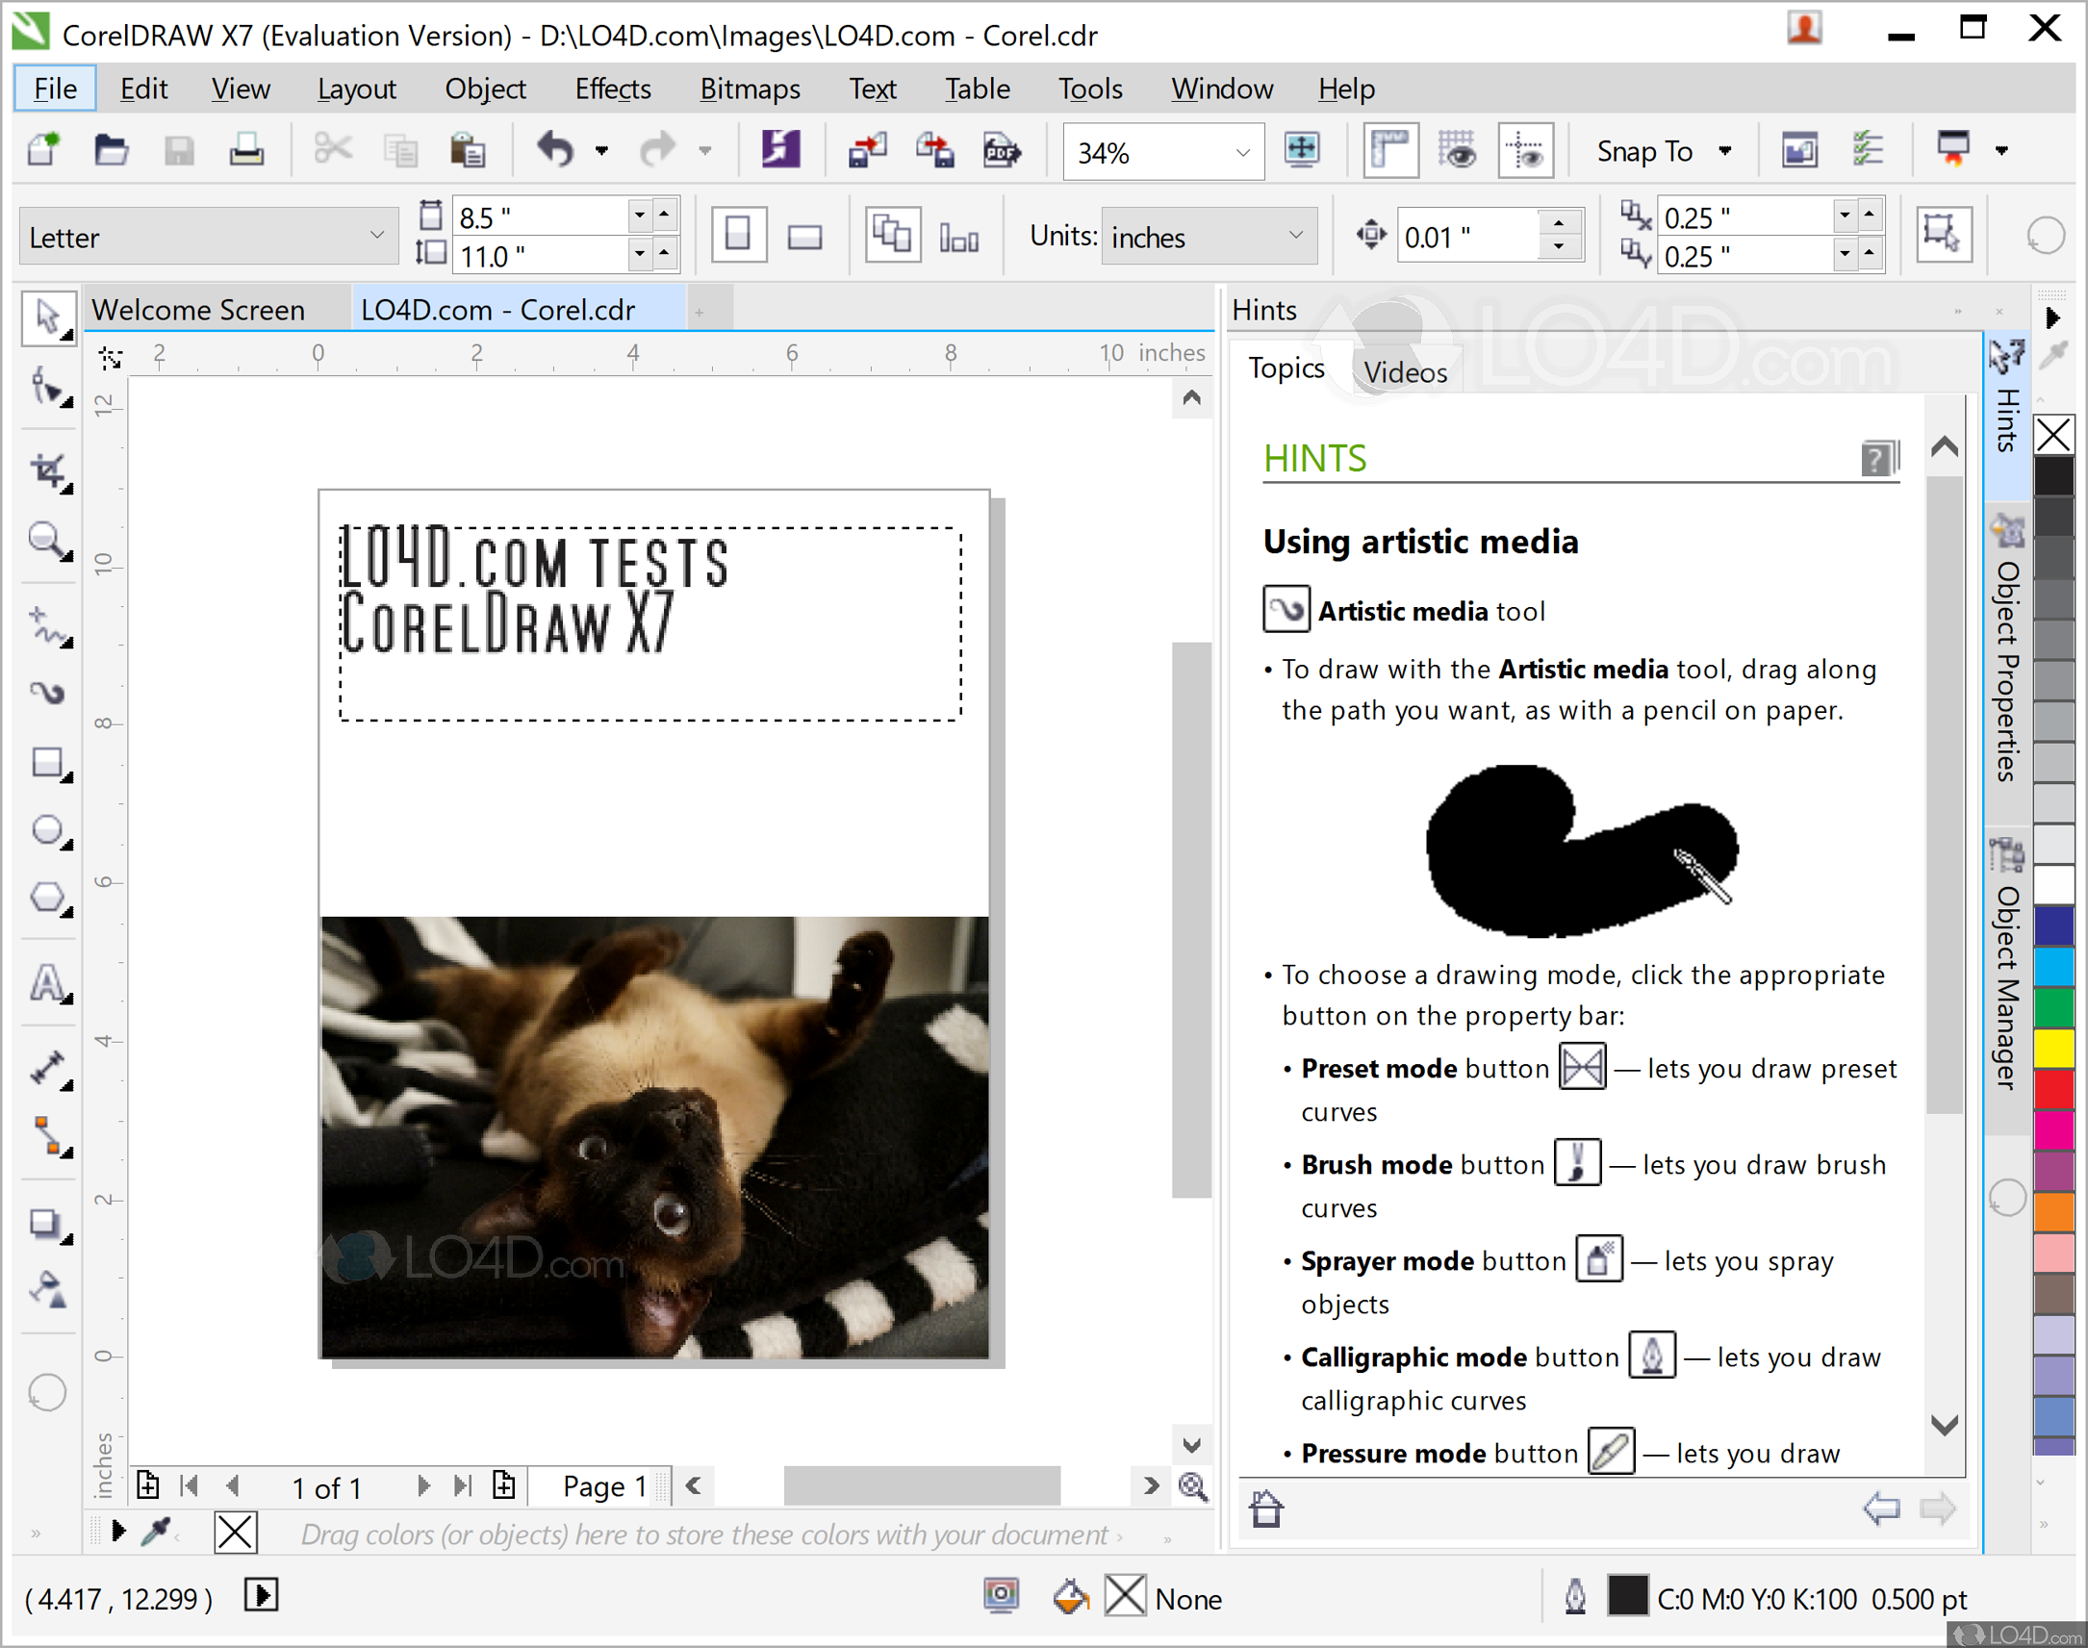The height and width of the screenshot is (1648, 2088).
Task: Toggle Show Grid button
Action: (x=1457, y=150)
